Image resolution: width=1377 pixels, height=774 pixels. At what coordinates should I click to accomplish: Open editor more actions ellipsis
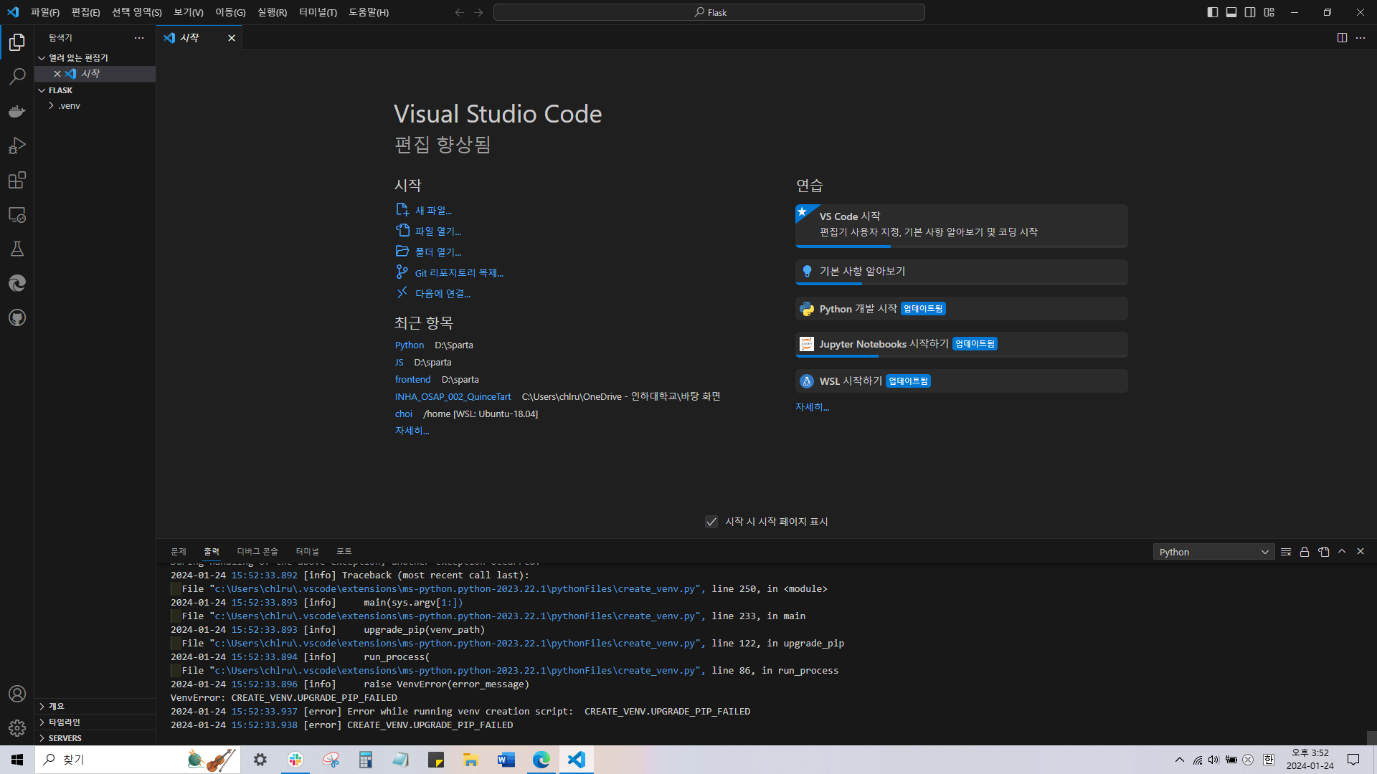[x=1361, y=38]
